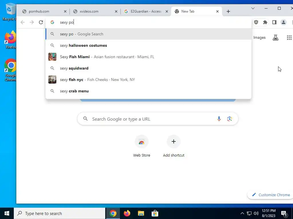293x219 pixels.
Task: Open Search Labs flask icon
Action: (x=276, y=38)
